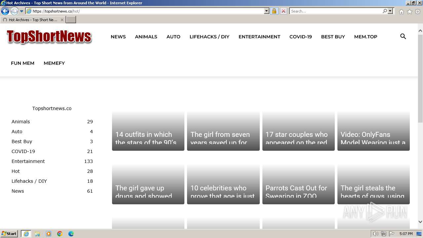The height and width of the screenshot is (238, 423).
Task: Open the LIFEHACKS / DIY menu item
Action: [210, 37]
